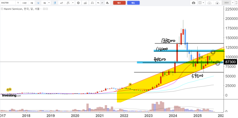238x118 pixels.
Task: Click the compare symbols scale icon
Action: click(x=92, y=3)
